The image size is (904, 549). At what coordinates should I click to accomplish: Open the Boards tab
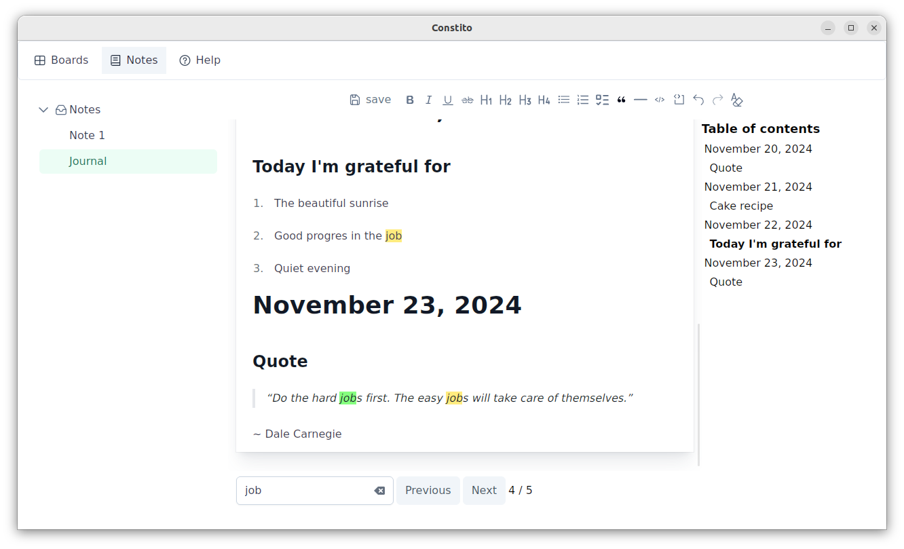61,60
